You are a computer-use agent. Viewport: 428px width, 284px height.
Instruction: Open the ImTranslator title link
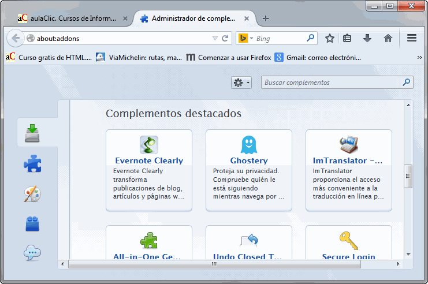click(348, 160)
